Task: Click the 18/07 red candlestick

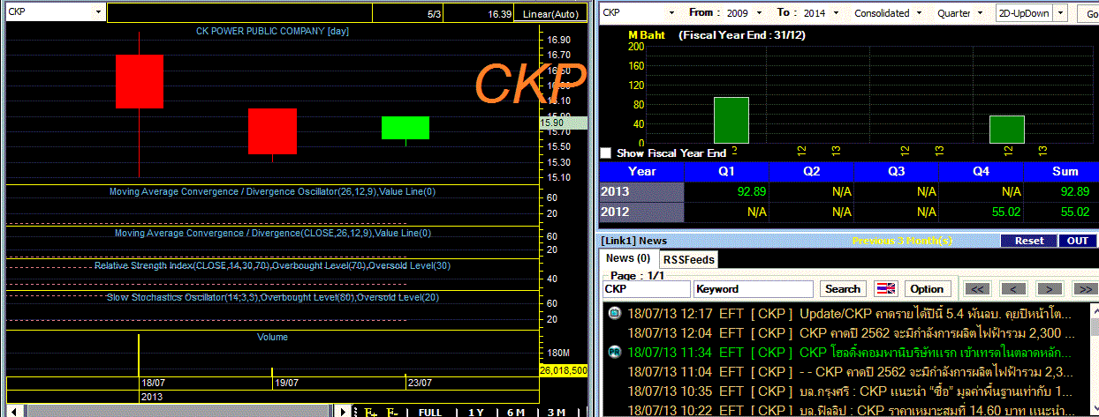Action: (140, 81)
